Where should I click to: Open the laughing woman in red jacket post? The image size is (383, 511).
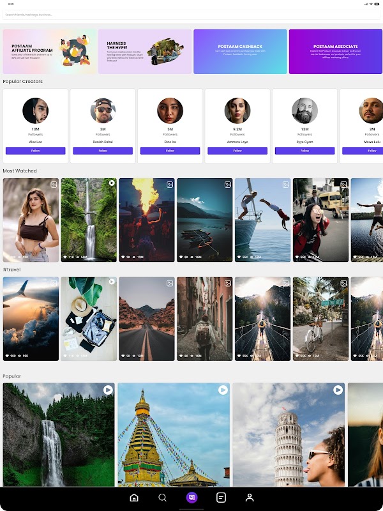[x=321, y=220]
